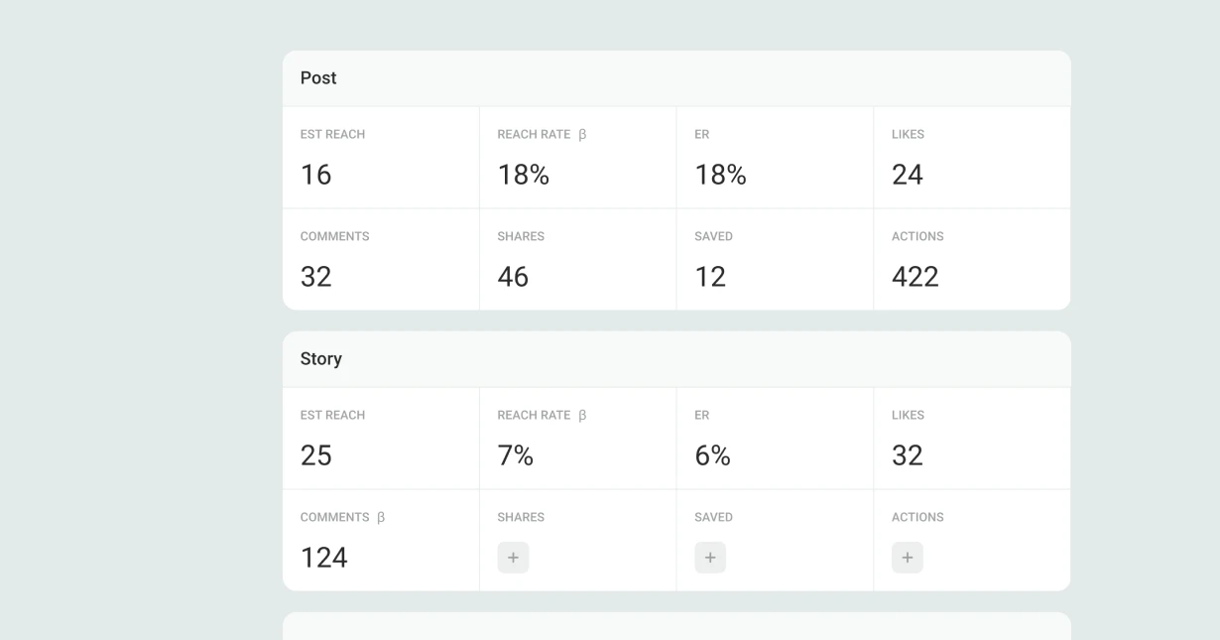
Task: Select the Post Likes value 24
Action: click(x=908, y=175)
